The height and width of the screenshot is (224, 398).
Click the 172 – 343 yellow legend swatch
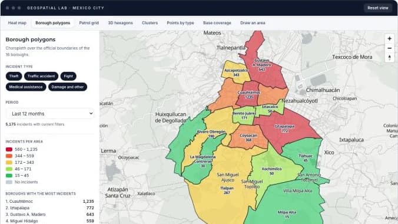click(9, 163)
